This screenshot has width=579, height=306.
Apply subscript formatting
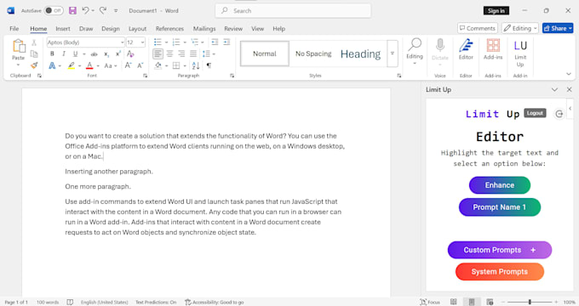(x=106, y=54)
